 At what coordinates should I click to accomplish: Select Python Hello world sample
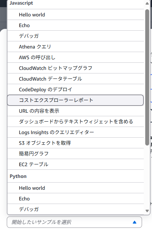point(75,188)
